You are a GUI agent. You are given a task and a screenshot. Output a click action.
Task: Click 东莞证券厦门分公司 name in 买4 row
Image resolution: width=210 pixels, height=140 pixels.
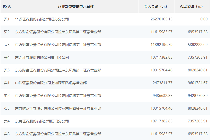coord(42,57)
